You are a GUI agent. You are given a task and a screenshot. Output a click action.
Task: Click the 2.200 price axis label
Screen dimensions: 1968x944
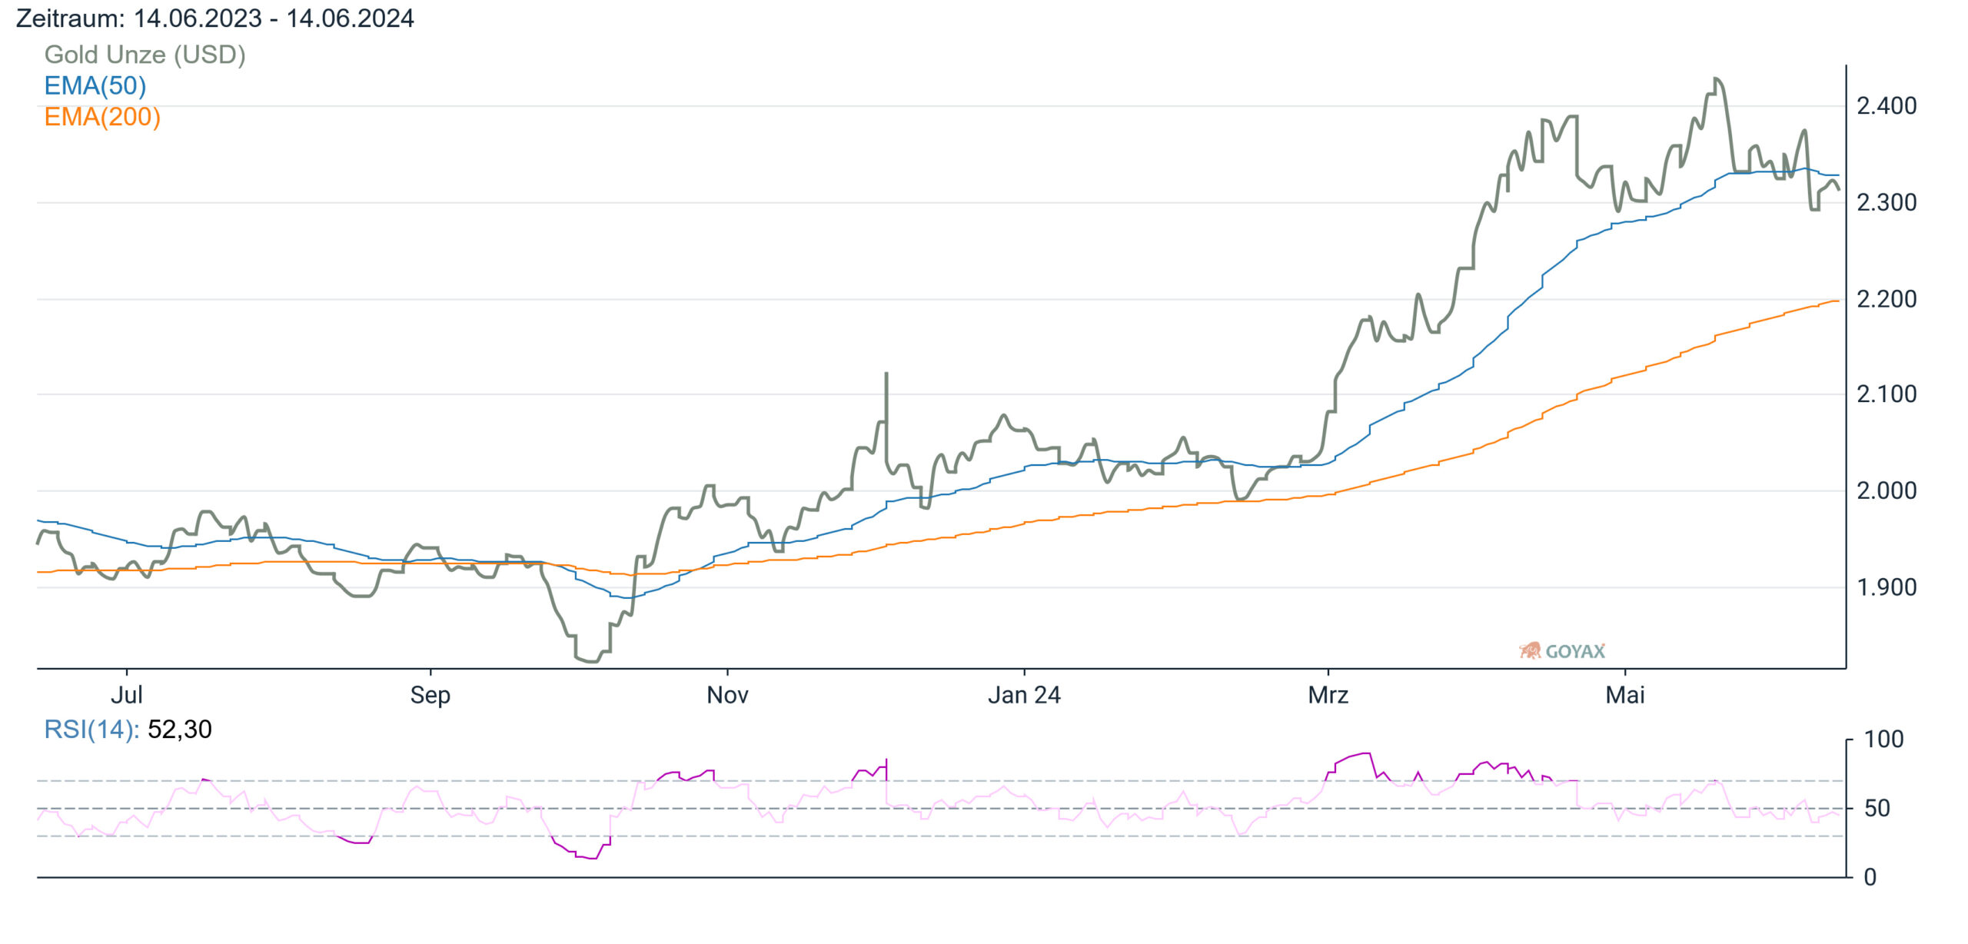click(1887, 299)
